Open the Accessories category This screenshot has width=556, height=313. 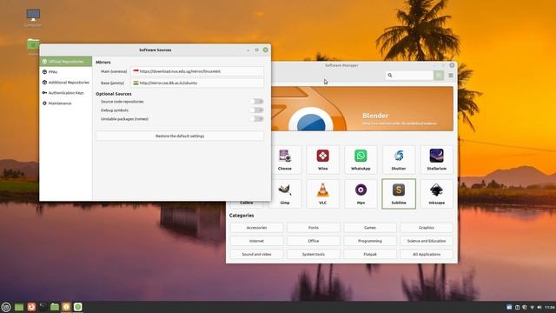click(257, 228)
